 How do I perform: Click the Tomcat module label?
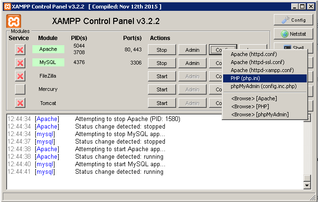pyautogui.click(x=48, y=103)
